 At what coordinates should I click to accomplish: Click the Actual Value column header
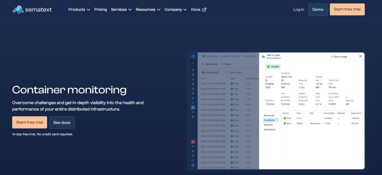point(329,113)
